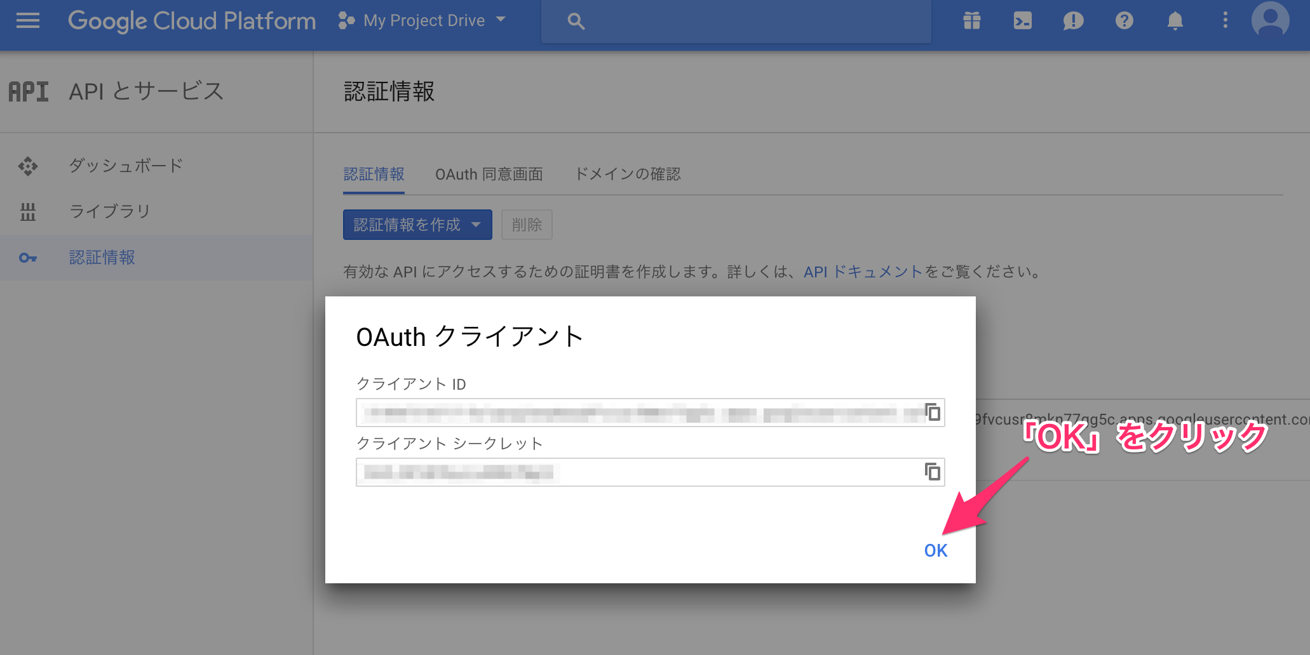
Task: Go to ダッシュボード in the sidebar
Action: 126,166
